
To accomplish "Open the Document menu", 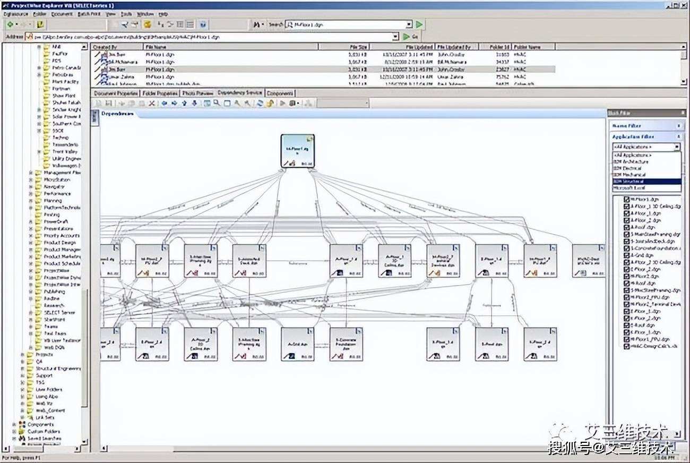I will click(x=62, y=14).
